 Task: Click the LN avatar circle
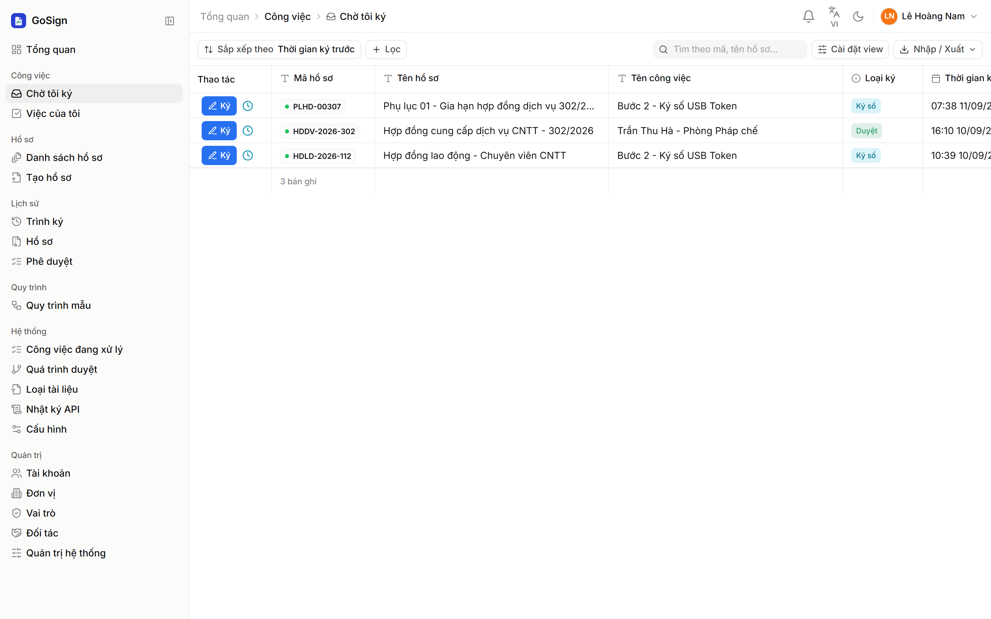tap(888, 17)
